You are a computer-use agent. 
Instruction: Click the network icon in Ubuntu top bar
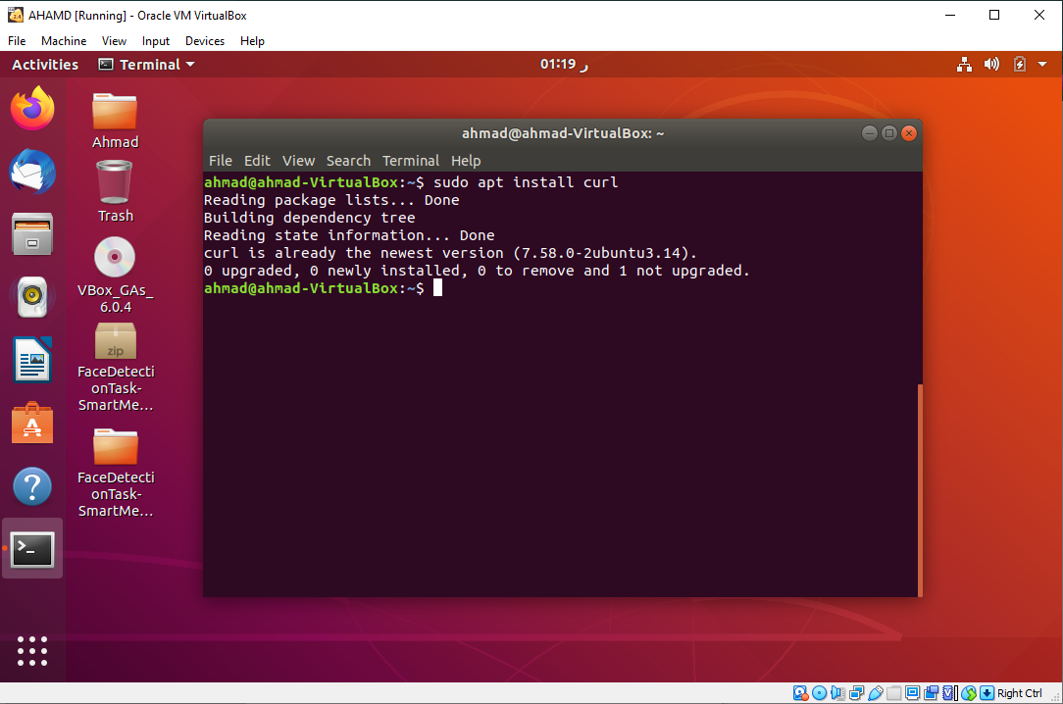coord(964,64)
